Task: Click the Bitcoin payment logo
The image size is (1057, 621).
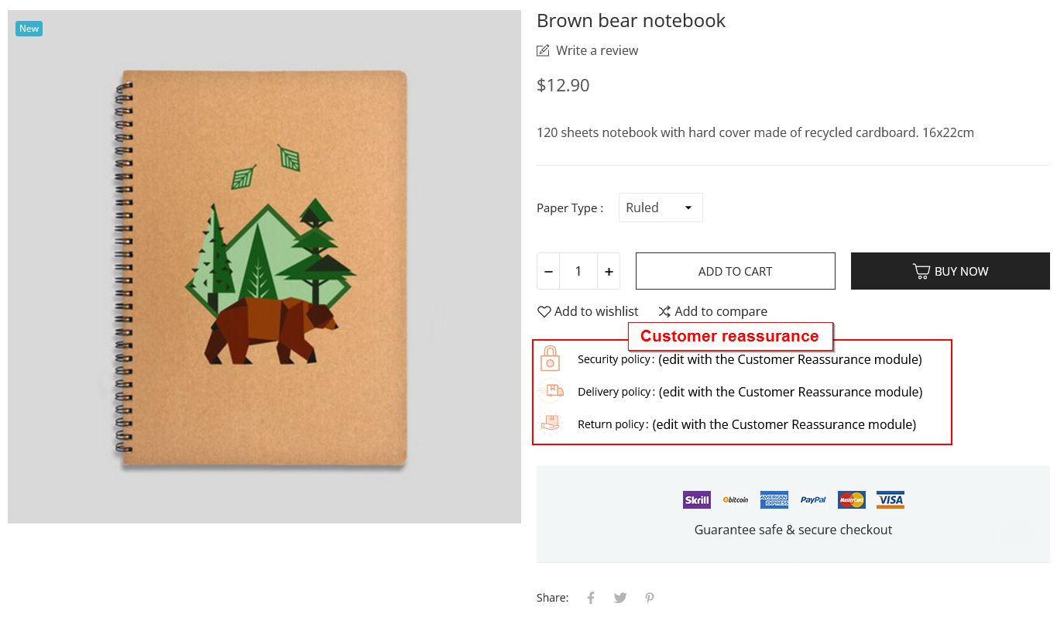Action: pyautogui.click(x=736, y=499)
